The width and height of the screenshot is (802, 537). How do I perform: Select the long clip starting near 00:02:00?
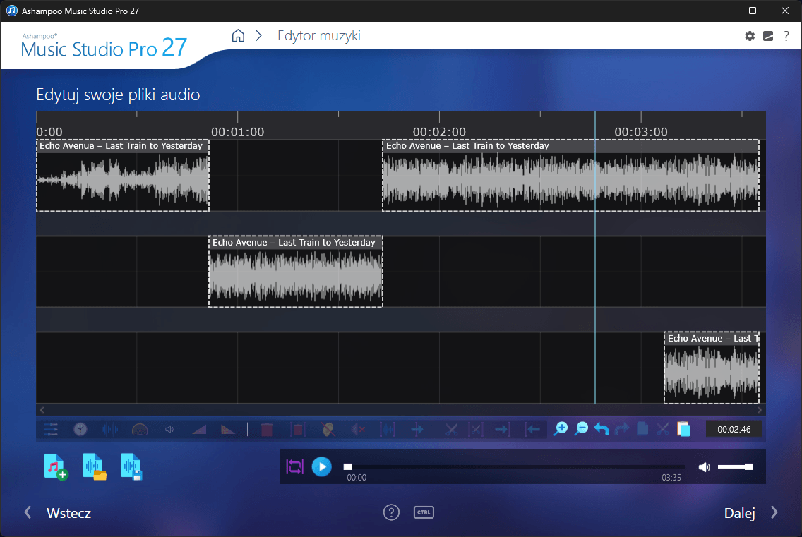tap(571, 176)
